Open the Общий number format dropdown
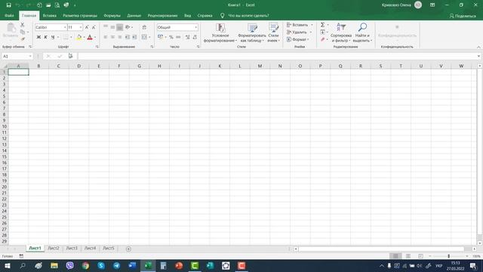Image resolution: width=483 pixels, height=272 pixels. coord(195,27)
